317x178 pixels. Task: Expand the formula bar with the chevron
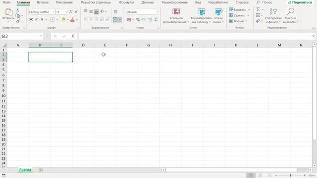coord(314,36)
